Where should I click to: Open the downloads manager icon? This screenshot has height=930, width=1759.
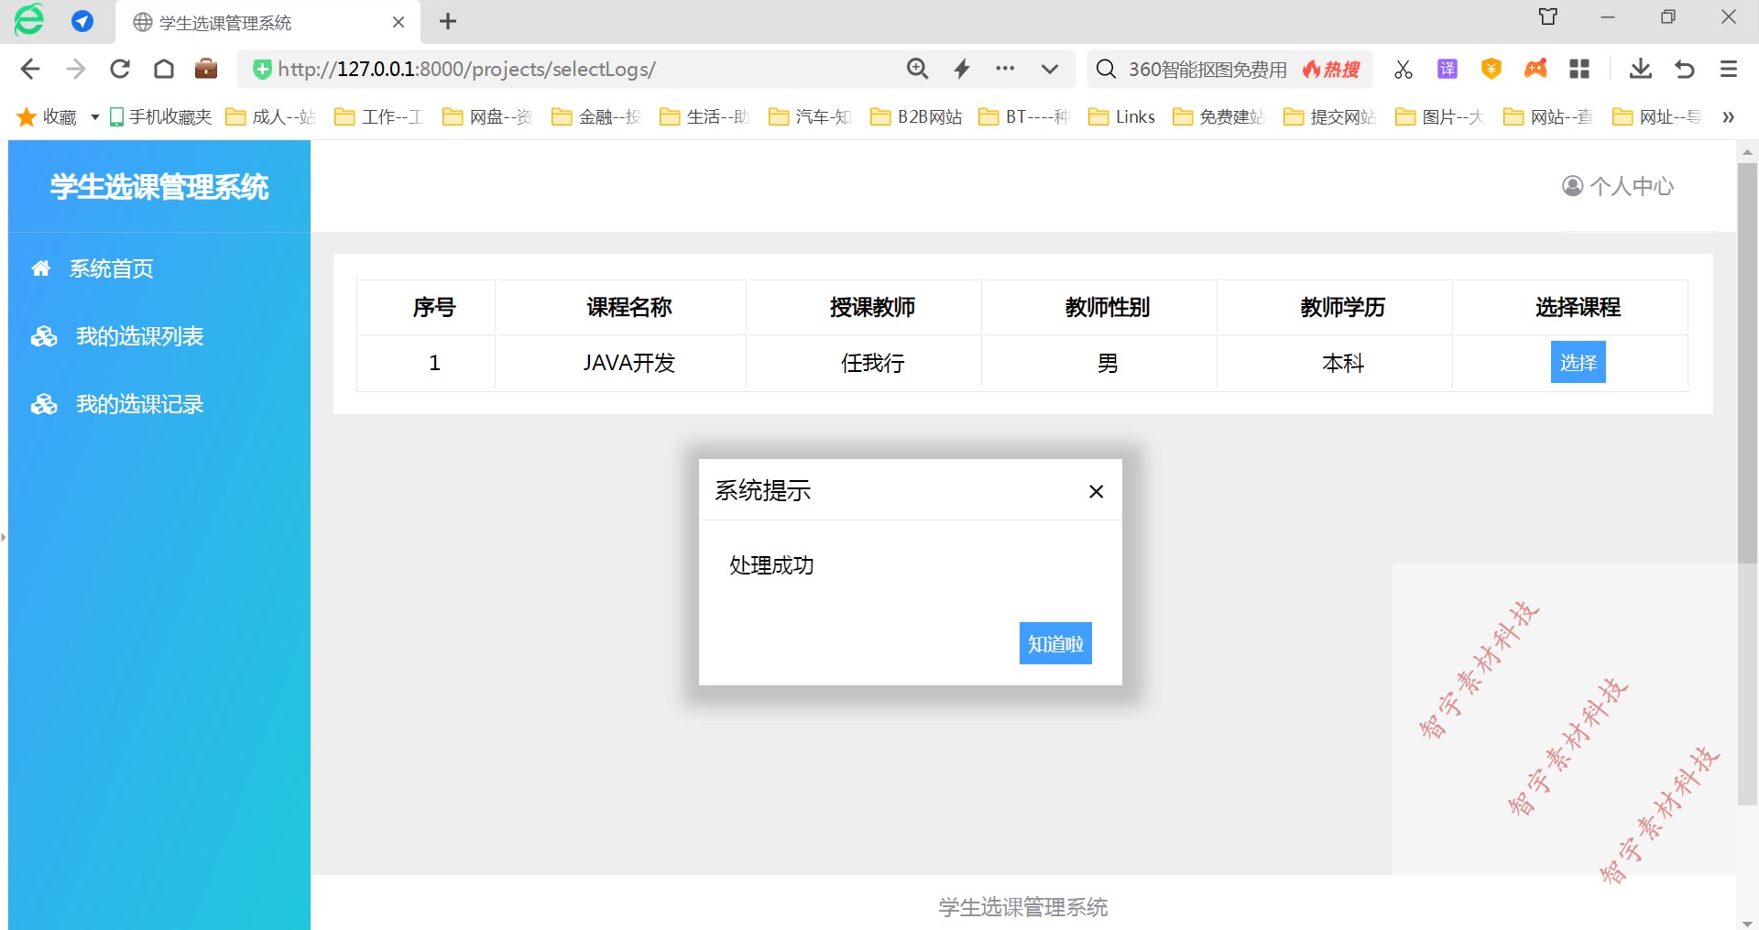coord(1640,69)
